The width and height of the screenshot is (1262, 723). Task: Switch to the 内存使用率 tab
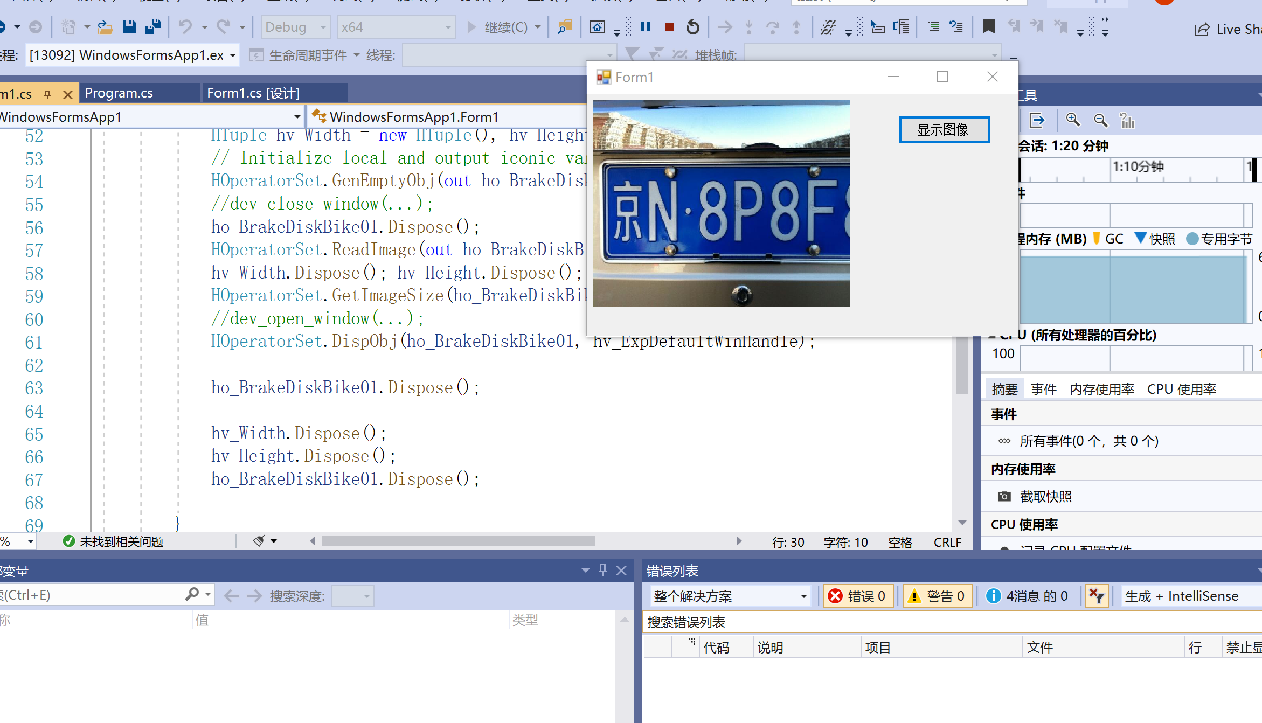(x=1101, y=389)
